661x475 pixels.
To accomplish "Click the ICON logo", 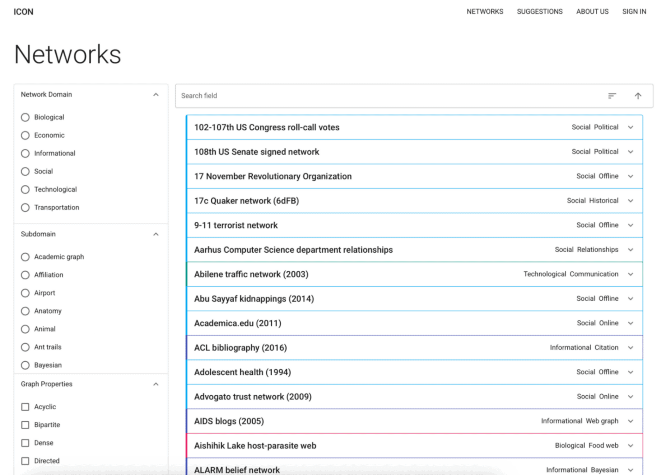I will click(23, 11).
